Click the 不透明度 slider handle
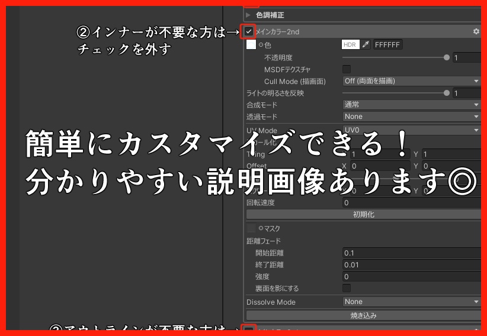Image resolution: width=487 pixels, height=336 pixels. click(x=447, y=57)
